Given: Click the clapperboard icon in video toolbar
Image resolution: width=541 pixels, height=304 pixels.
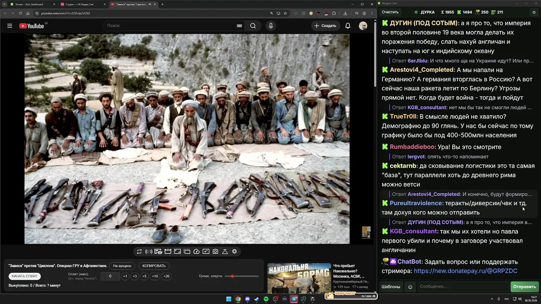Looking at the screenshot, I should click(168, 252).
